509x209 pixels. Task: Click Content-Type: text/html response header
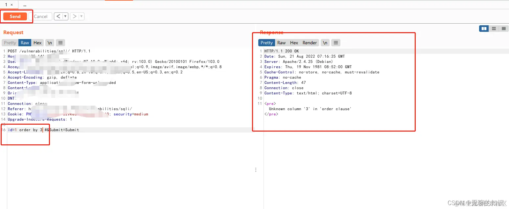pos(308,93)
